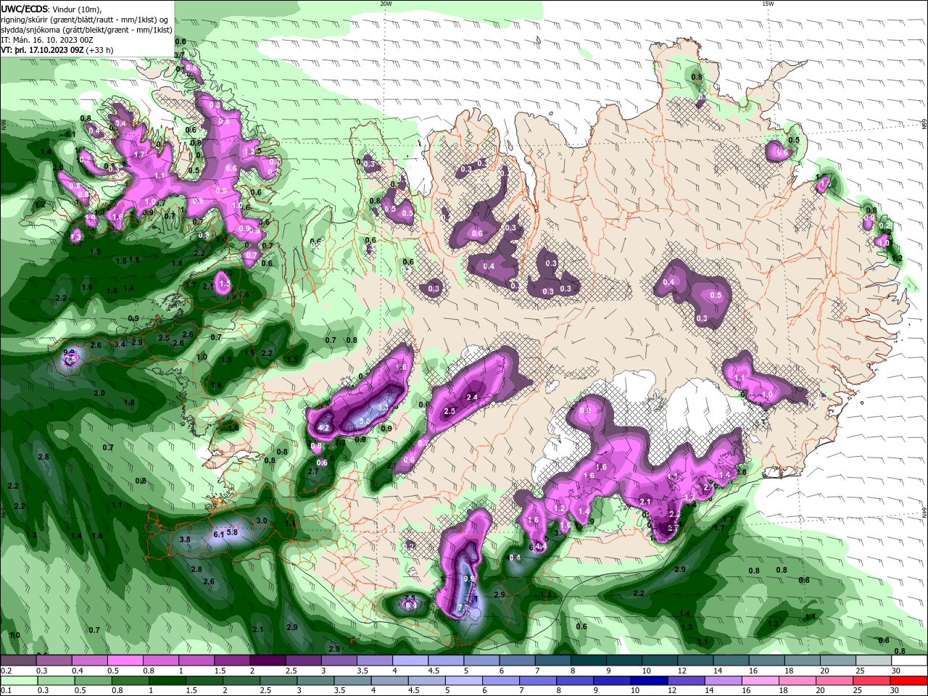Select the dark mauve 0.2 swatch in the top scale
928x696 pixels.
(x=18, y=660)
